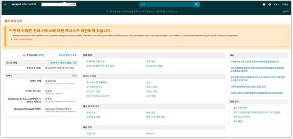Open the 계정 폐쇄 link

tap(238, 121)
